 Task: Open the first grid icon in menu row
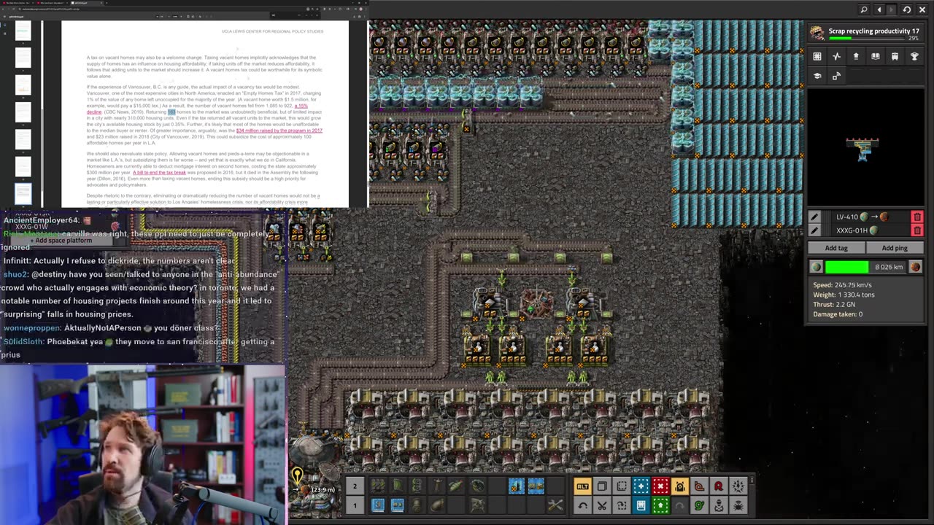click(817, 56)
